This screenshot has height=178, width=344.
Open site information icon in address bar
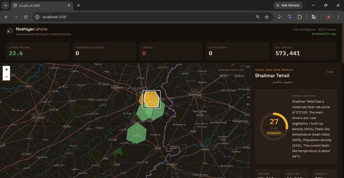pos(37,17)
